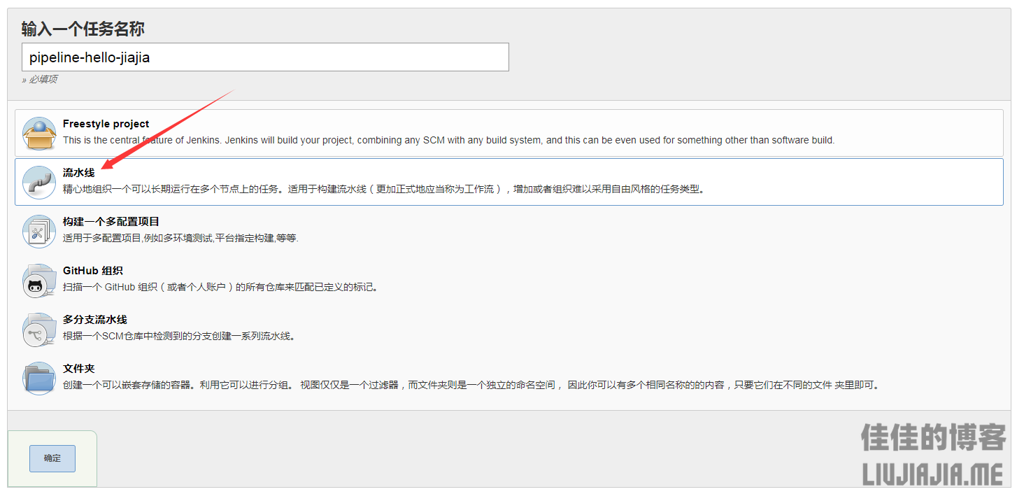Image resolution: width=1017 pixels, height=494 pixels.
Task: Select the 文件夹 title text
Action: tap(78, 369)
